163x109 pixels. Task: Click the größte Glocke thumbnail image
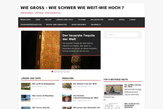click(x=113, y=90)
